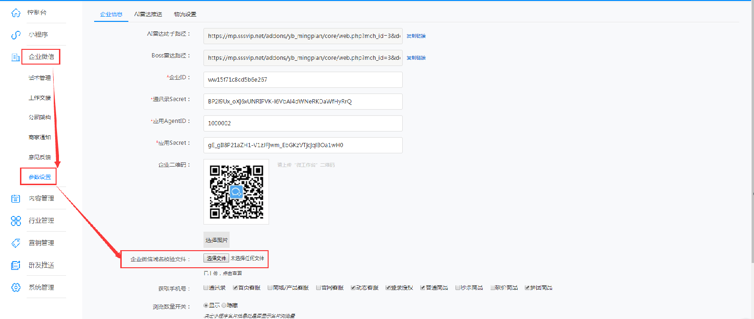
Task: Click the 小程序 sidebar icon
Action: 16,35
